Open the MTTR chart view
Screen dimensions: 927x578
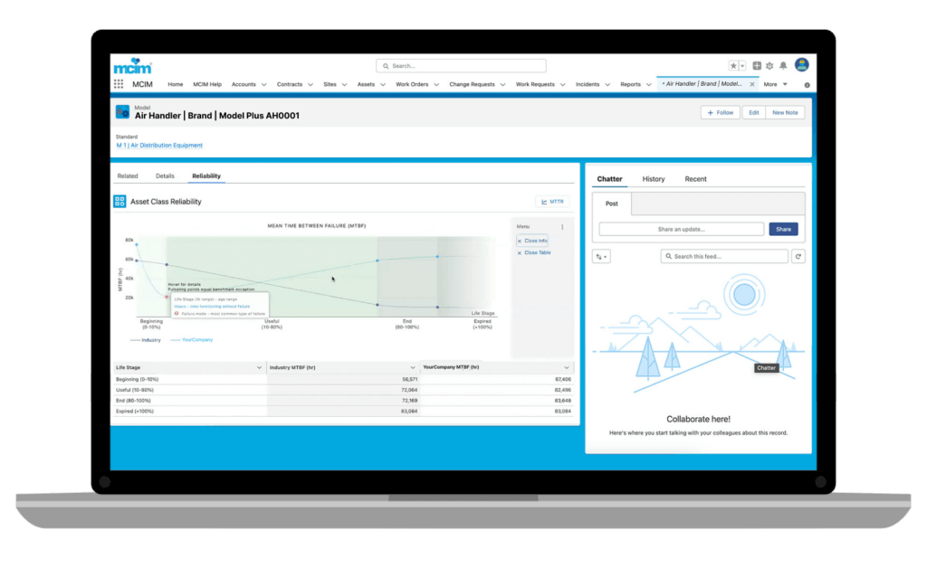(x=552, y=202)
